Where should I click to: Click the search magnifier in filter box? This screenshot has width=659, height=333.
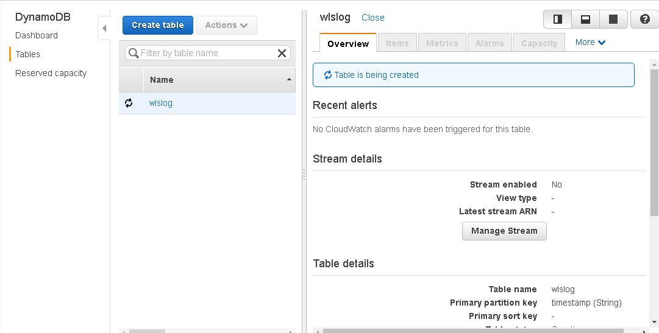134,53
